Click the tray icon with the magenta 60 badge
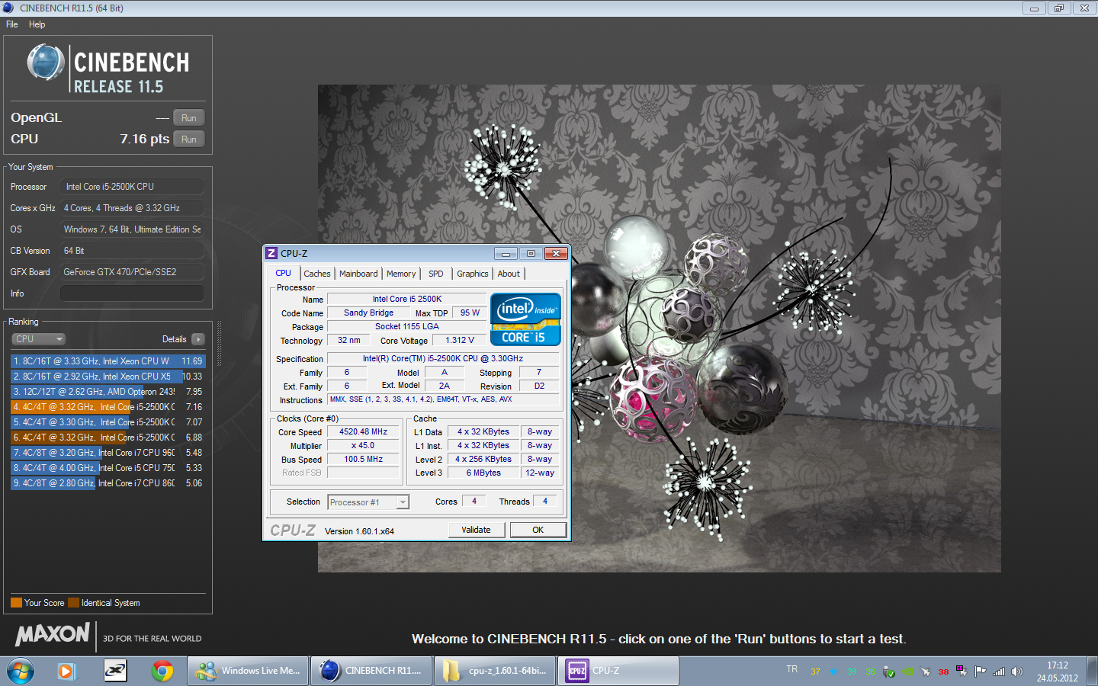Screen dimensions: 1098x686 [961, 671]
